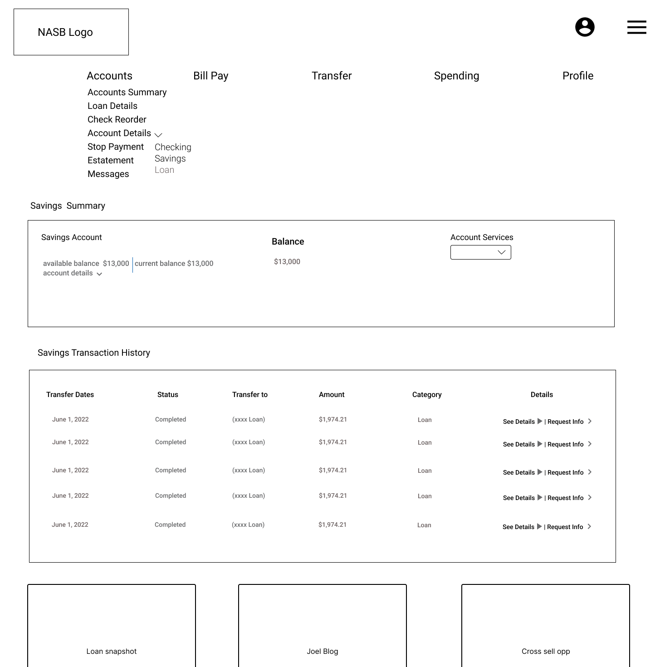Click See Details in first transaction row
This screenshot has width=665, height=667.
pyautogui.click(x=519, y=422)
